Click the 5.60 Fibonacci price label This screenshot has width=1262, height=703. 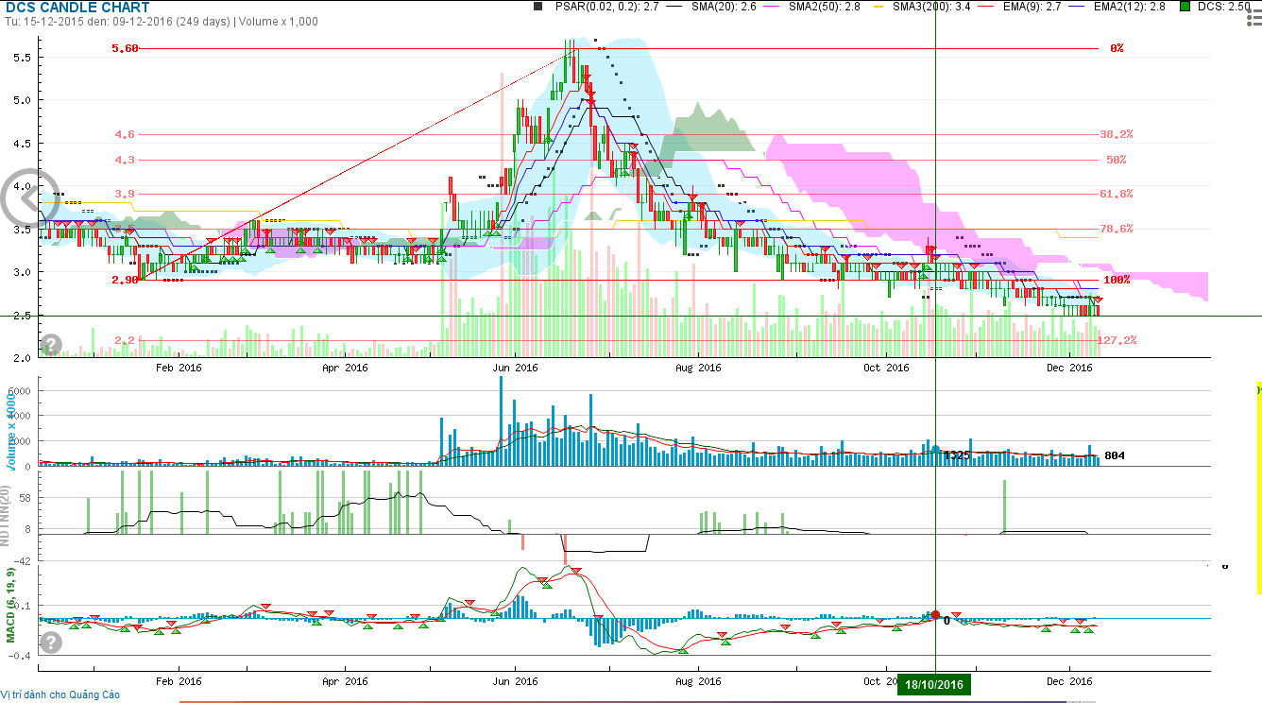pyautogui.click(x=126, y=48)
